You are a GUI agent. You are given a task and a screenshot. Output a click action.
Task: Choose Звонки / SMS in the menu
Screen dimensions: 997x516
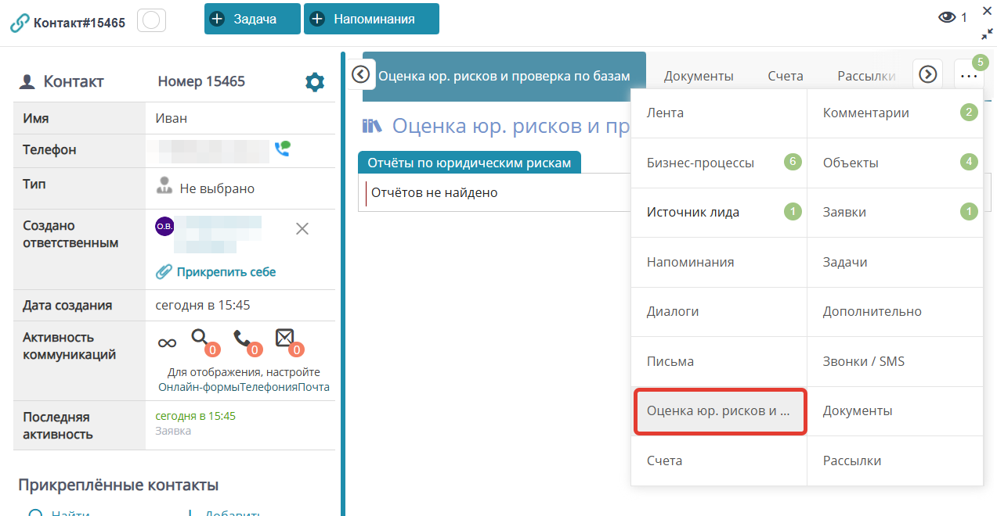click(x=863, y=361)
